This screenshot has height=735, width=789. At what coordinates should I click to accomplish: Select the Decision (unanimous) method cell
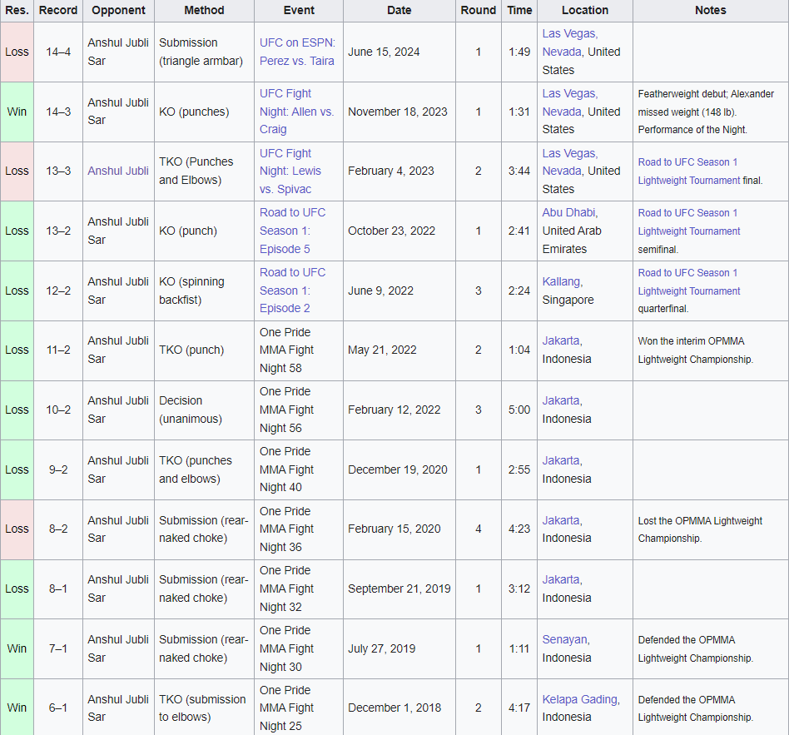point(204,410)
